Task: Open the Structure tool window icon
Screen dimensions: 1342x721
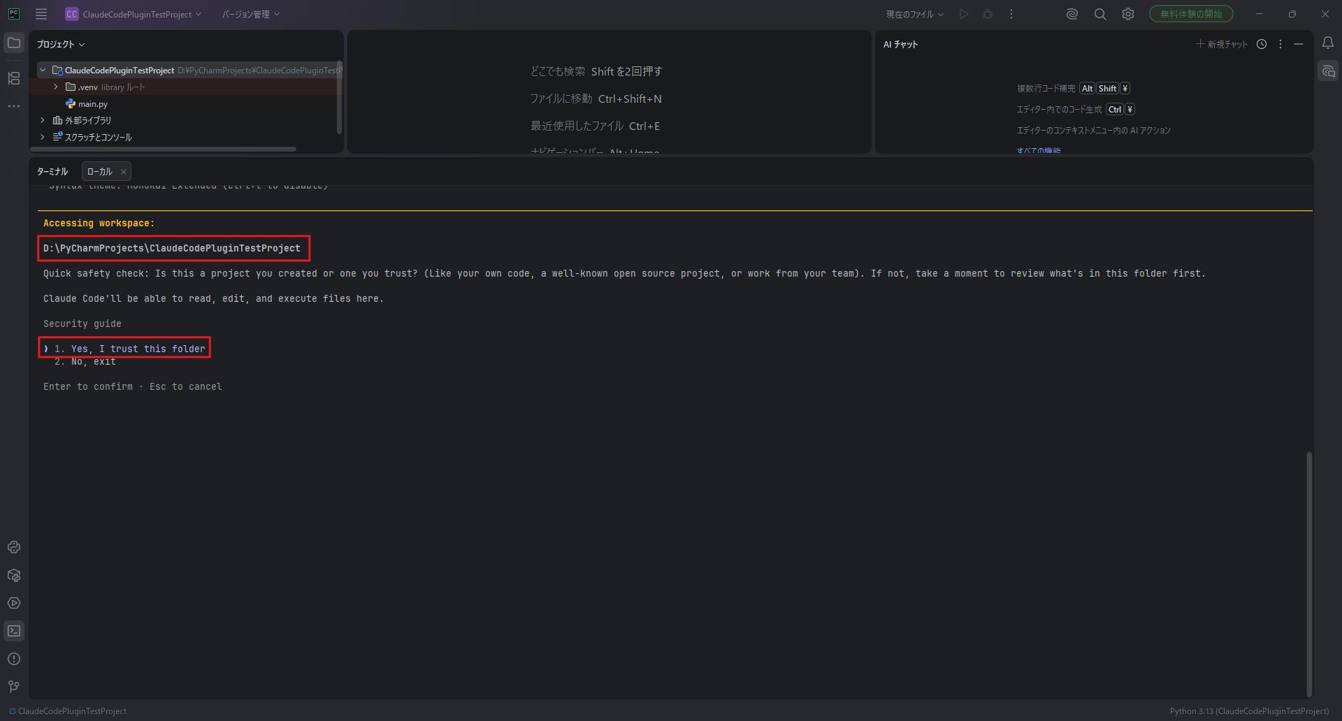Action: pos(14,78)
